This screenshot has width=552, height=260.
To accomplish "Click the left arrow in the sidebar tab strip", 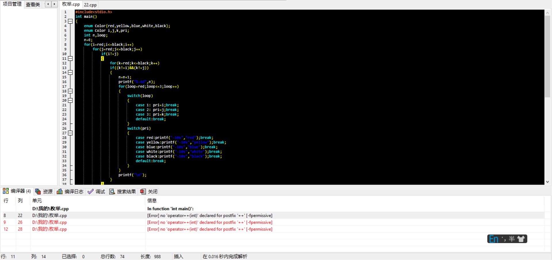I will click(48, 4).
